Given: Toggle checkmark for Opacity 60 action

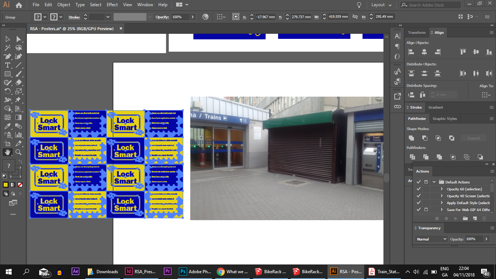Looking at the screenshot, I should tap(419, 189).
